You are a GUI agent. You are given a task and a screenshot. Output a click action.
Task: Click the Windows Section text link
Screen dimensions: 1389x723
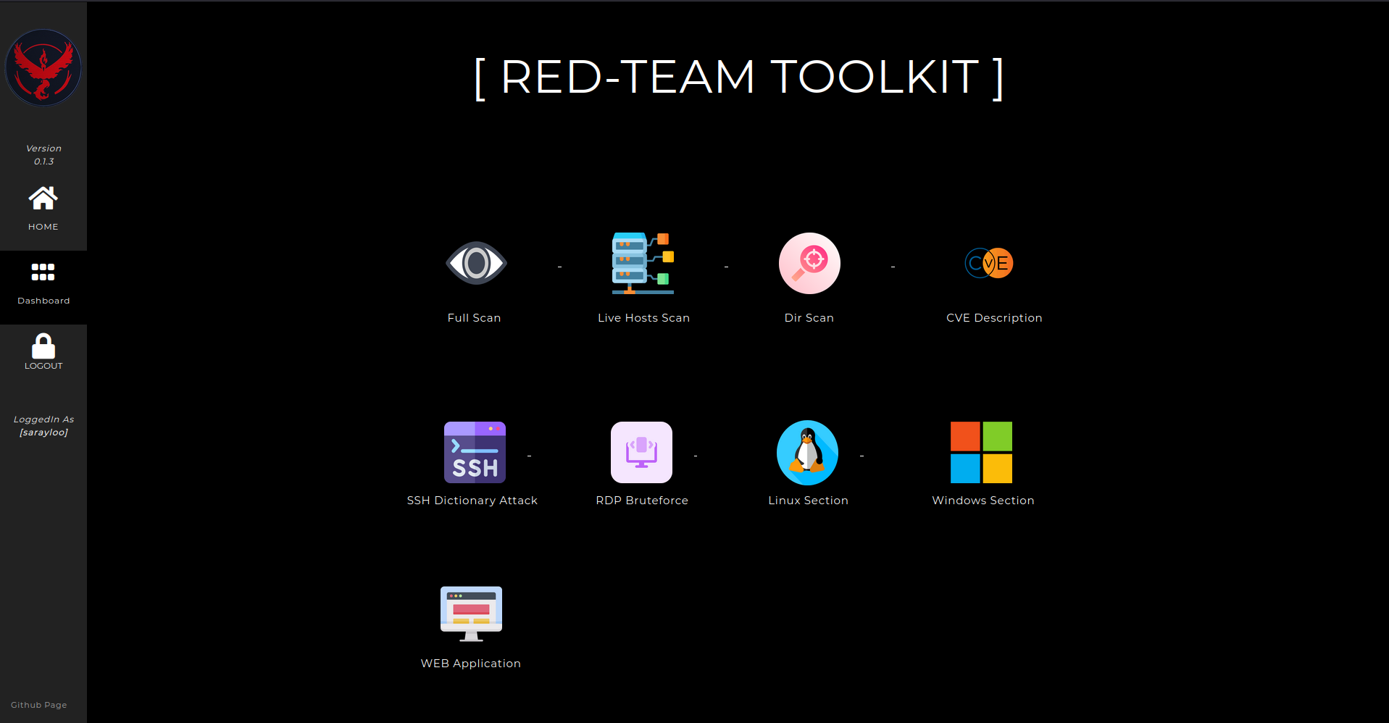tap(983, 501)
